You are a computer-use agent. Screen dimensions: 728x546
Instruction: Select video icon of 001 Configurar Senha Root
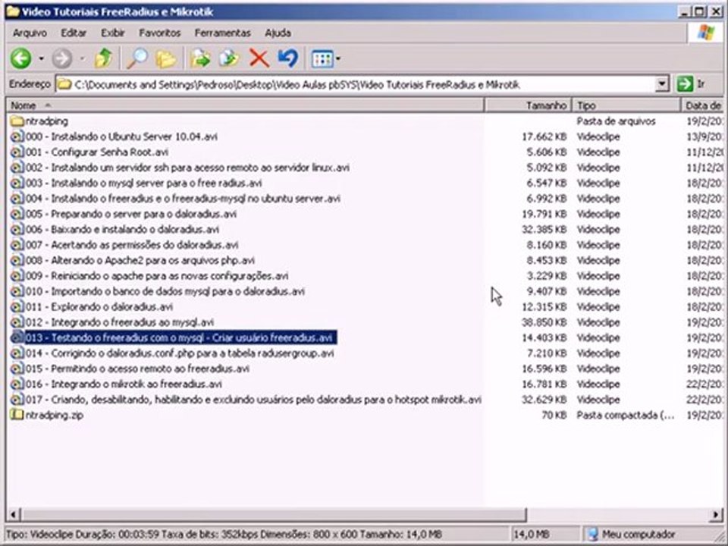pos(17,152)
